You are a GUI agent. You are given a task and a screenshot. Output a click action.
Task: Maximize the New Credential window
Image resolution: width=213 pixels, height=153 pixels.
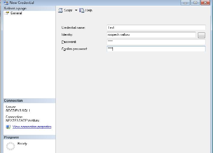[195, 3]
